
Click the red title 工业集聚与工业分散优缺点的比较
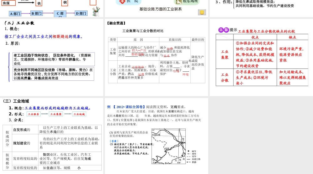(x=266, y=31)
